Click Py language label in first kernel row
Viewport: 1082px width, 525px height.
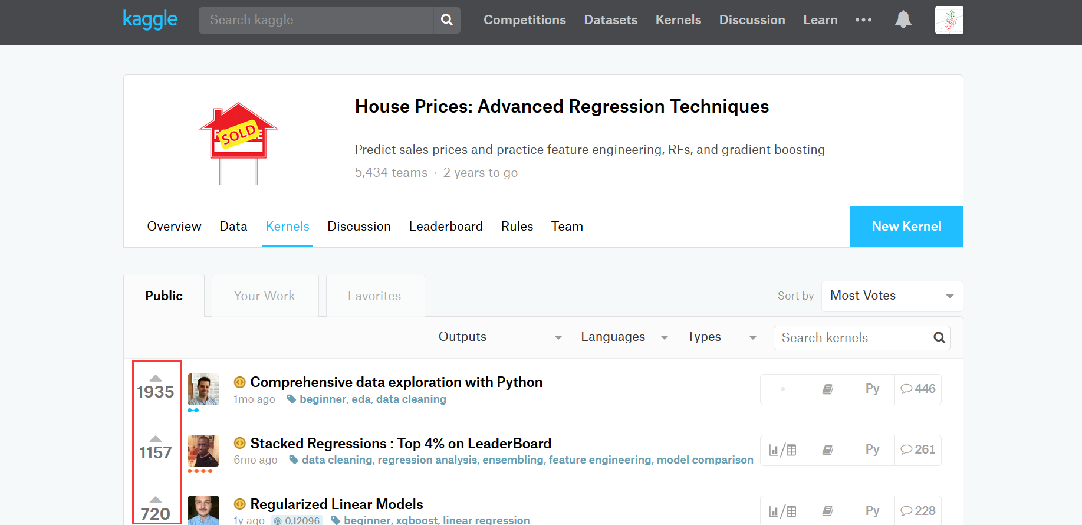pyautogui.click(x=872, y=389)
